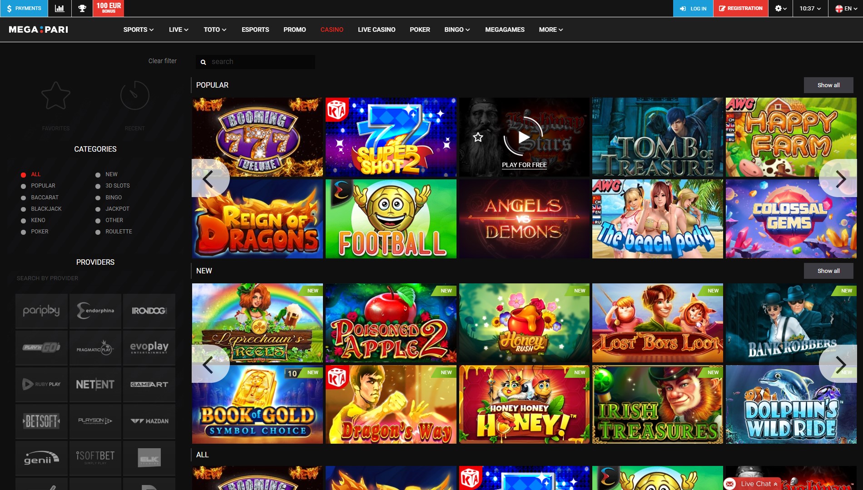The image size is (863, 490).
Task: Expand the TOTO dropdown menu
Action: (x=215, y=30)
